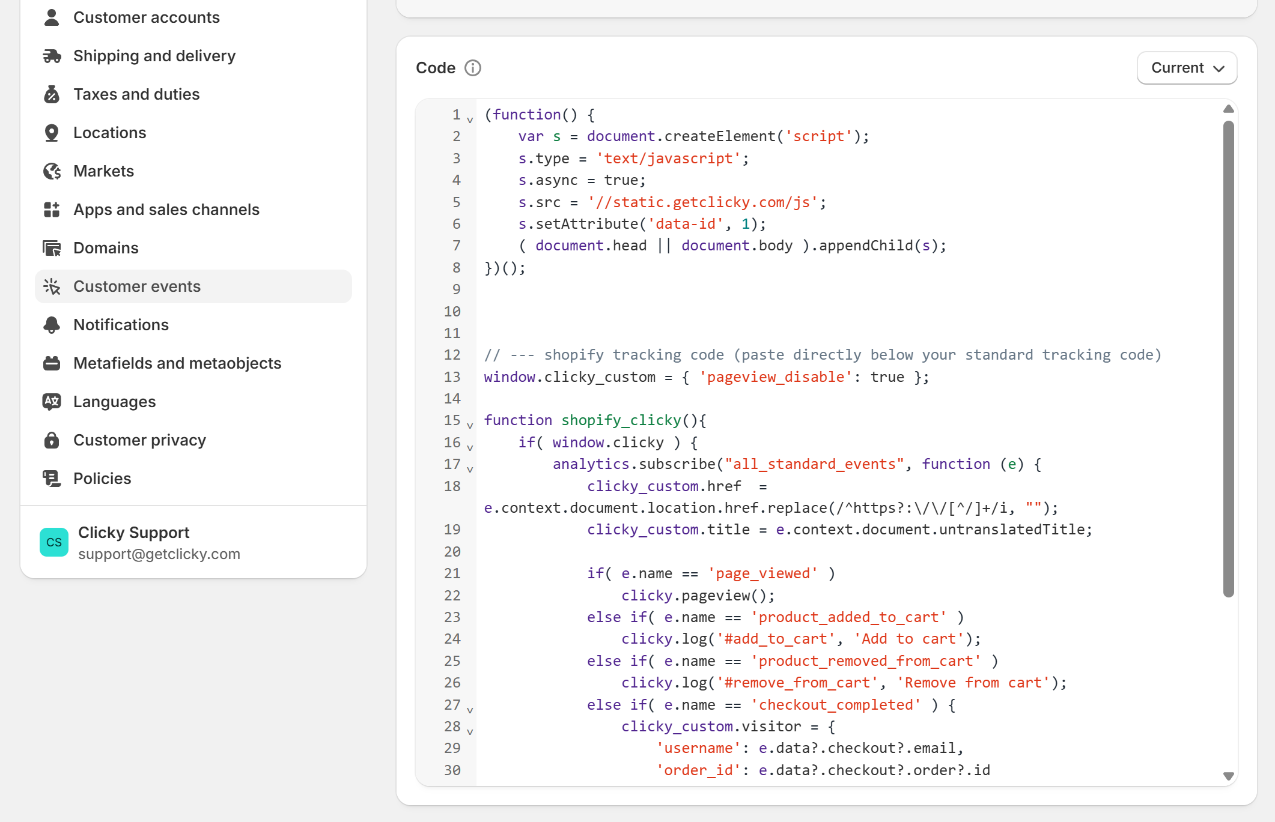
Task: Click the Taxes and duties icon
Action: [52, 94]
